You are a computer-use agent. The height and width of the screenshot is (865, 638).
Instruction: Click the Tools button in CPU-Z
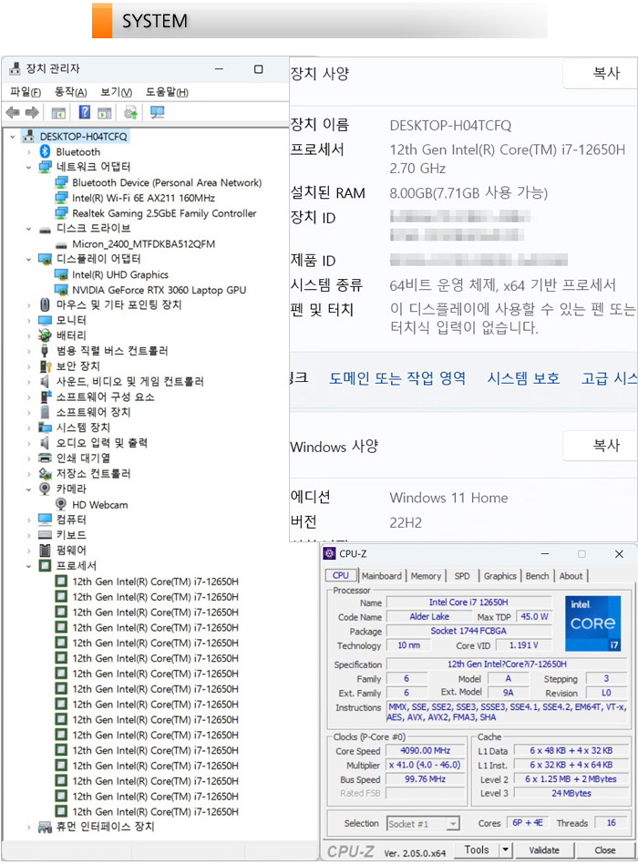pyautogui.click(x=477, y=850)
